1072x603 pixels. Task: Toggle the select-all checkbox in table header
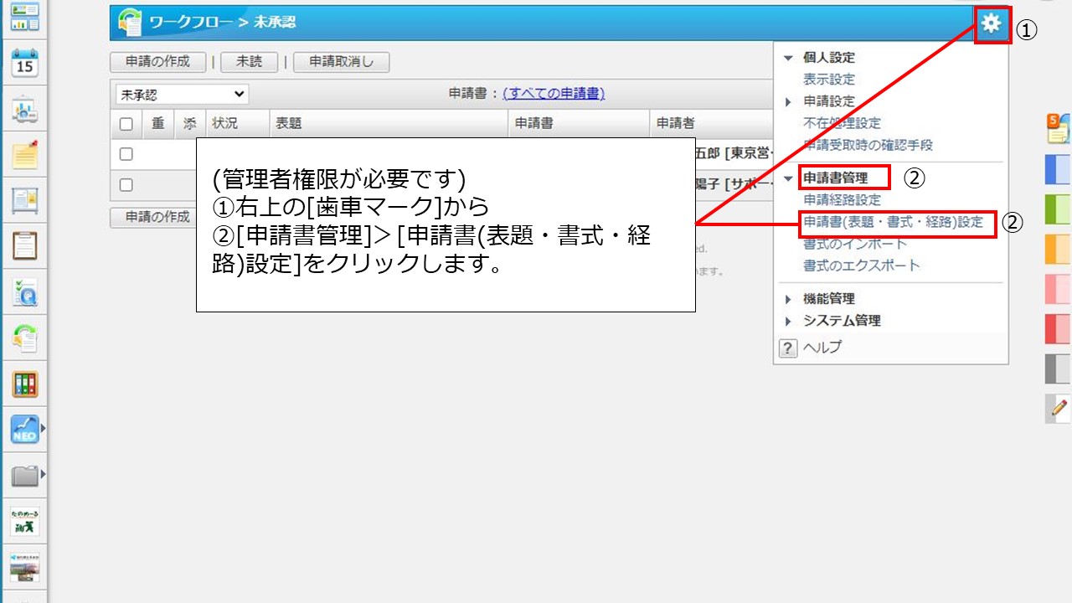pyautogui.click(x=126, y=124)
